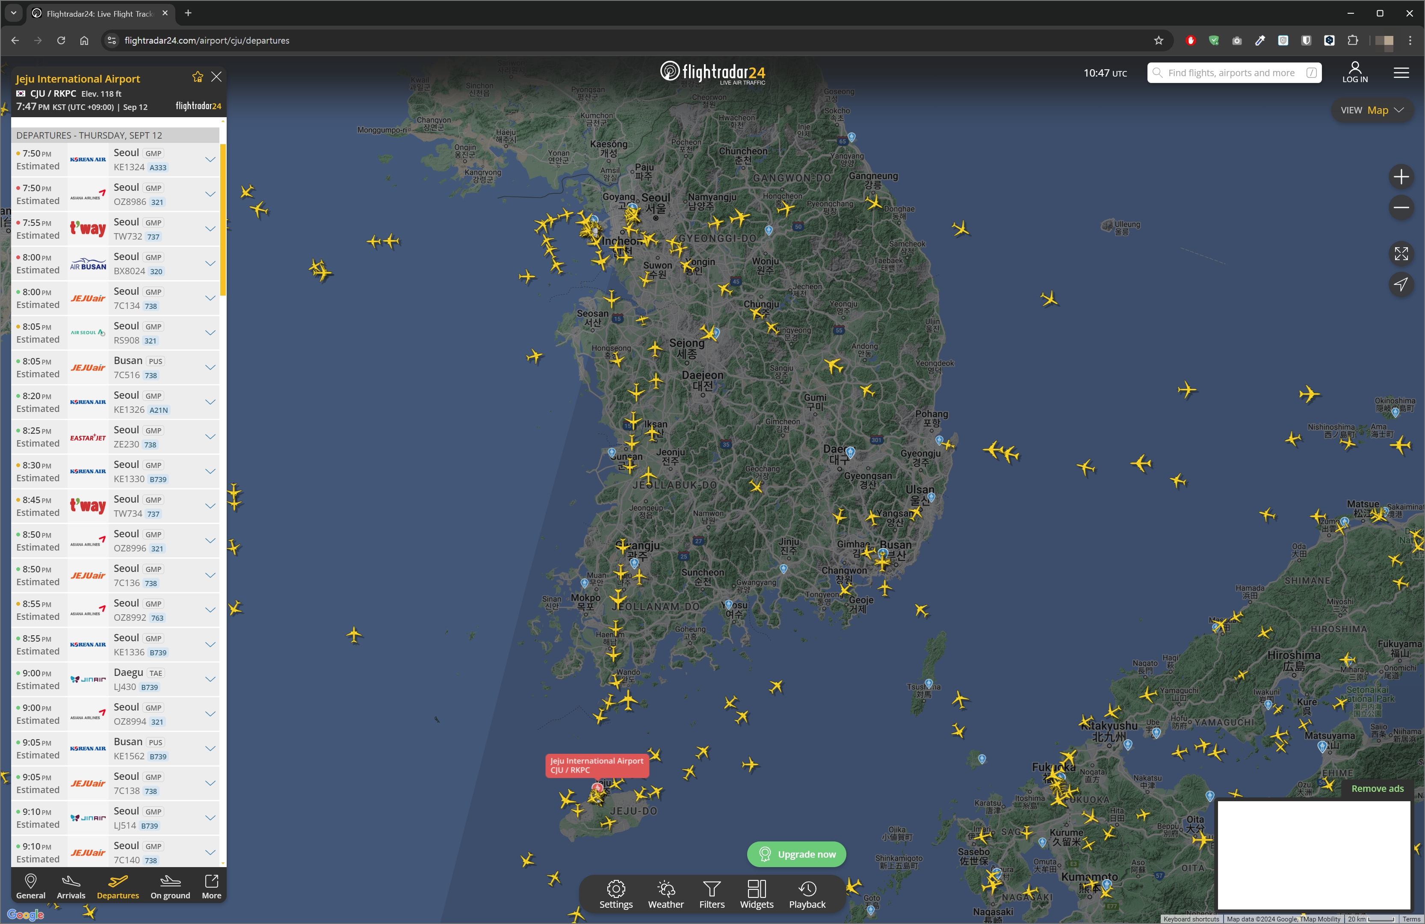Click the Chrome profile avatar
Screen dimensions: 1425x924
(1384, 41)
